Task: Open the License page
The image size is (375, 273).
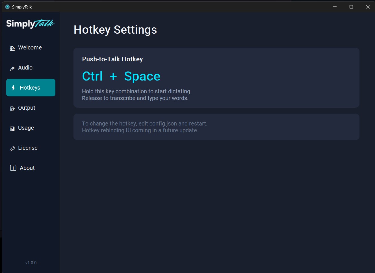Action: tap(31, 148)
